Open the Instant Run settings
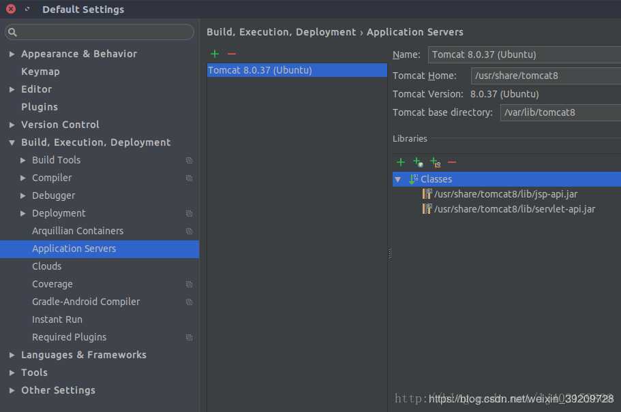Viewport: 621px width, 412px height. pos(57,319)
